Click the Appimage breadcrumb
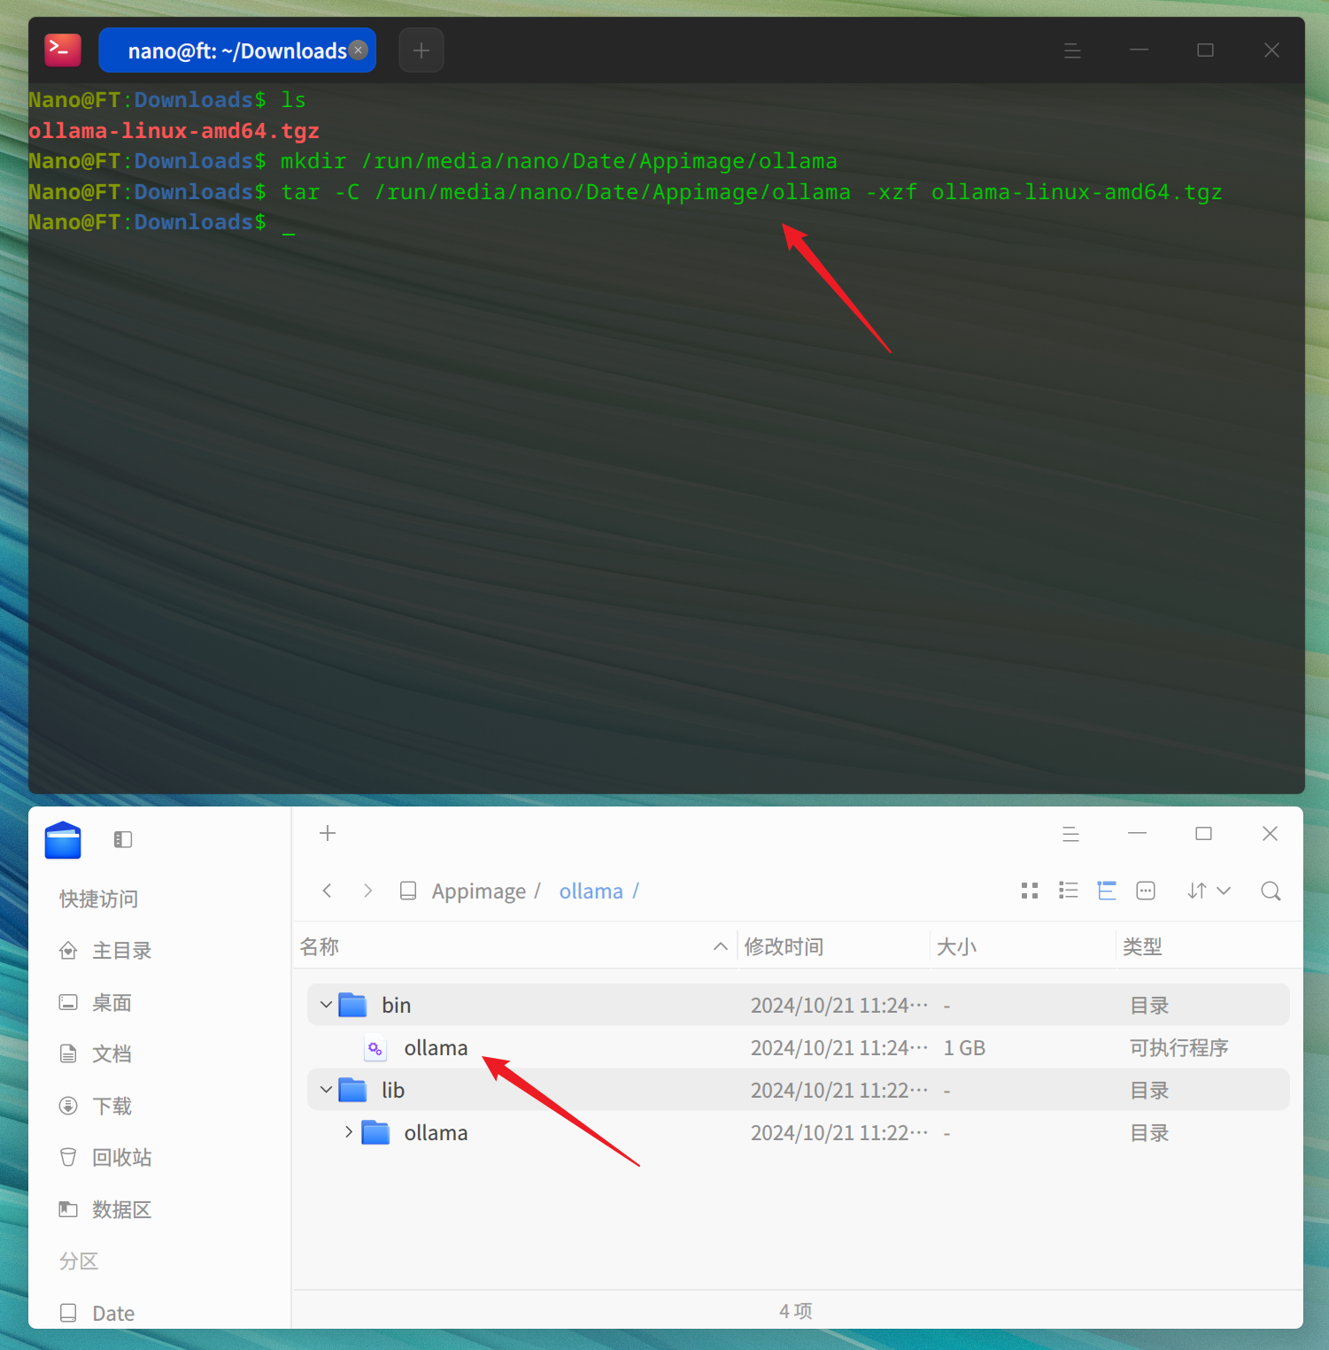Viewport: 1329px width, 1350px height. pos(479,891)
